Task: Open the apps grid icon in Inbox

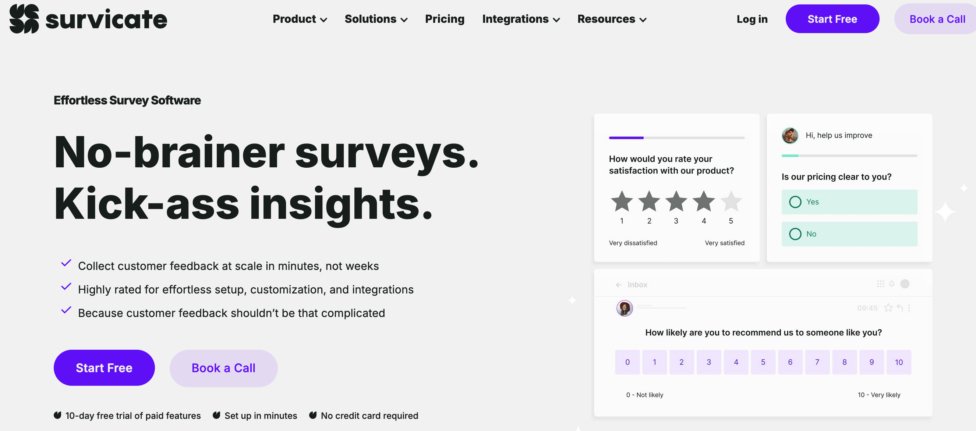Action: [880, 284]
